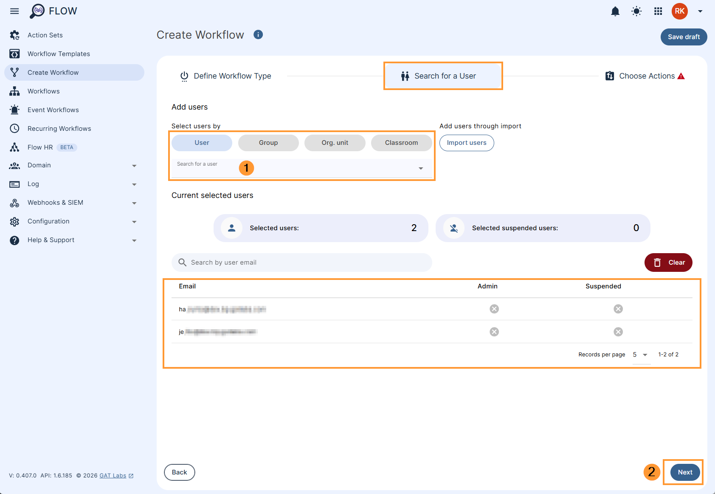Select users by Group

(x=268, y=143)
